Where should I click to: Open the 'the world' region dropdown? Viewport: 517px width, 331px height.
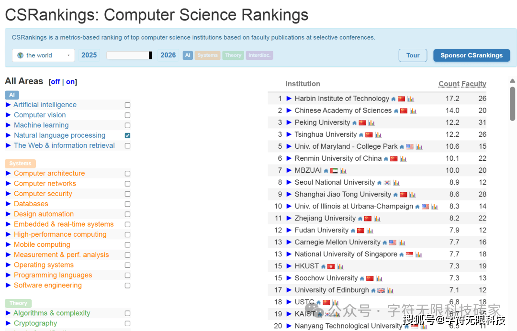[x=44, y=55]
